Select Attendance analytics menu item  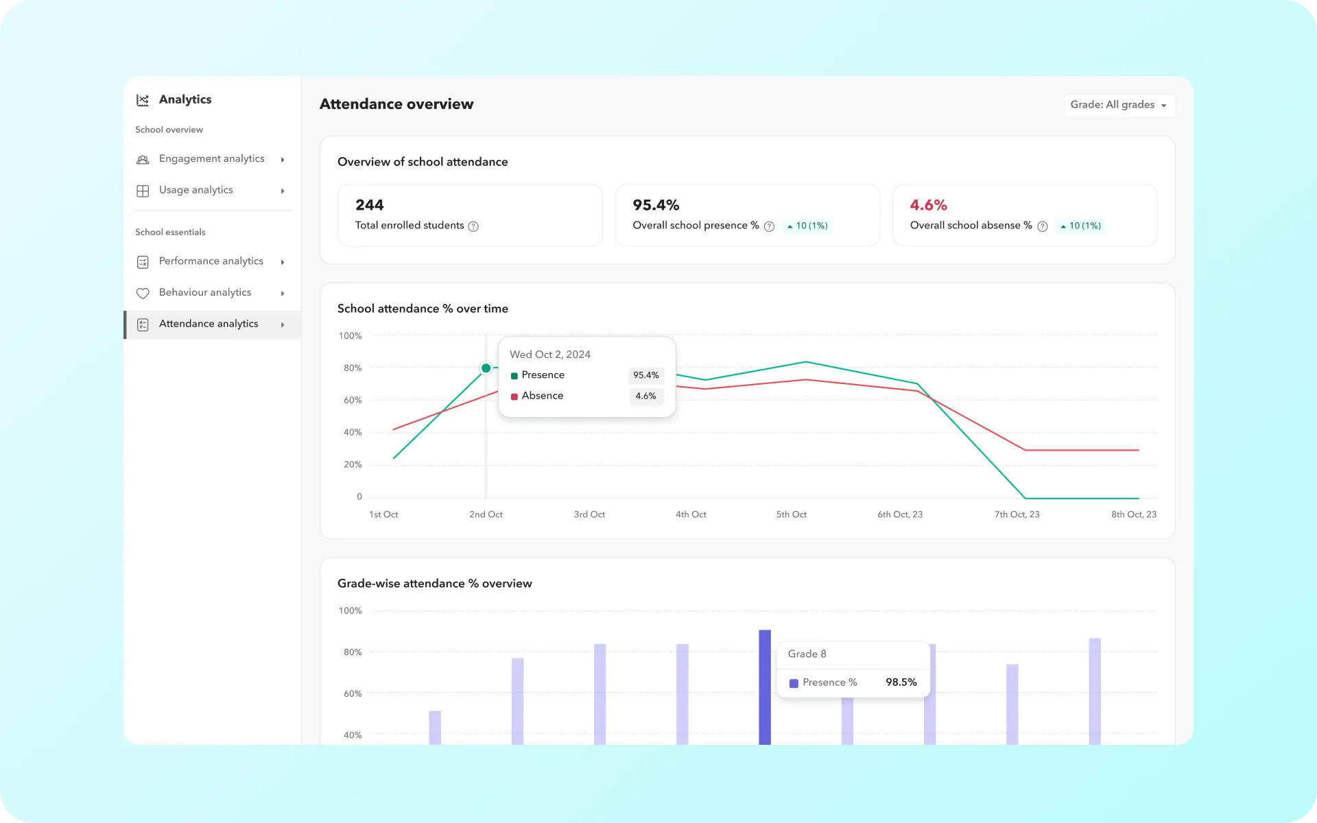click(x=212, y=324)
